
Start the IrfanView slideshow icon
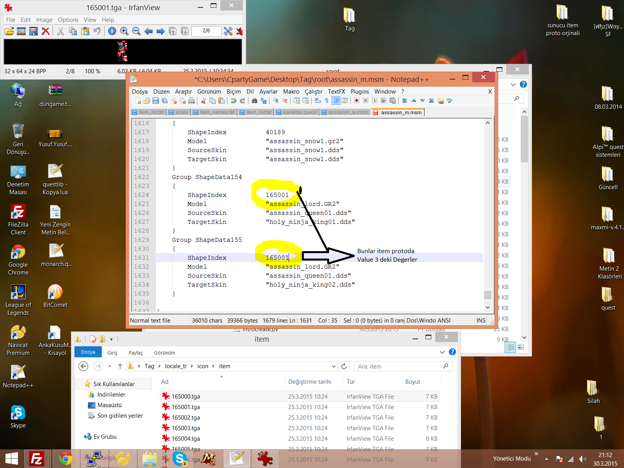pyautogui.click(x=21, y=31)
